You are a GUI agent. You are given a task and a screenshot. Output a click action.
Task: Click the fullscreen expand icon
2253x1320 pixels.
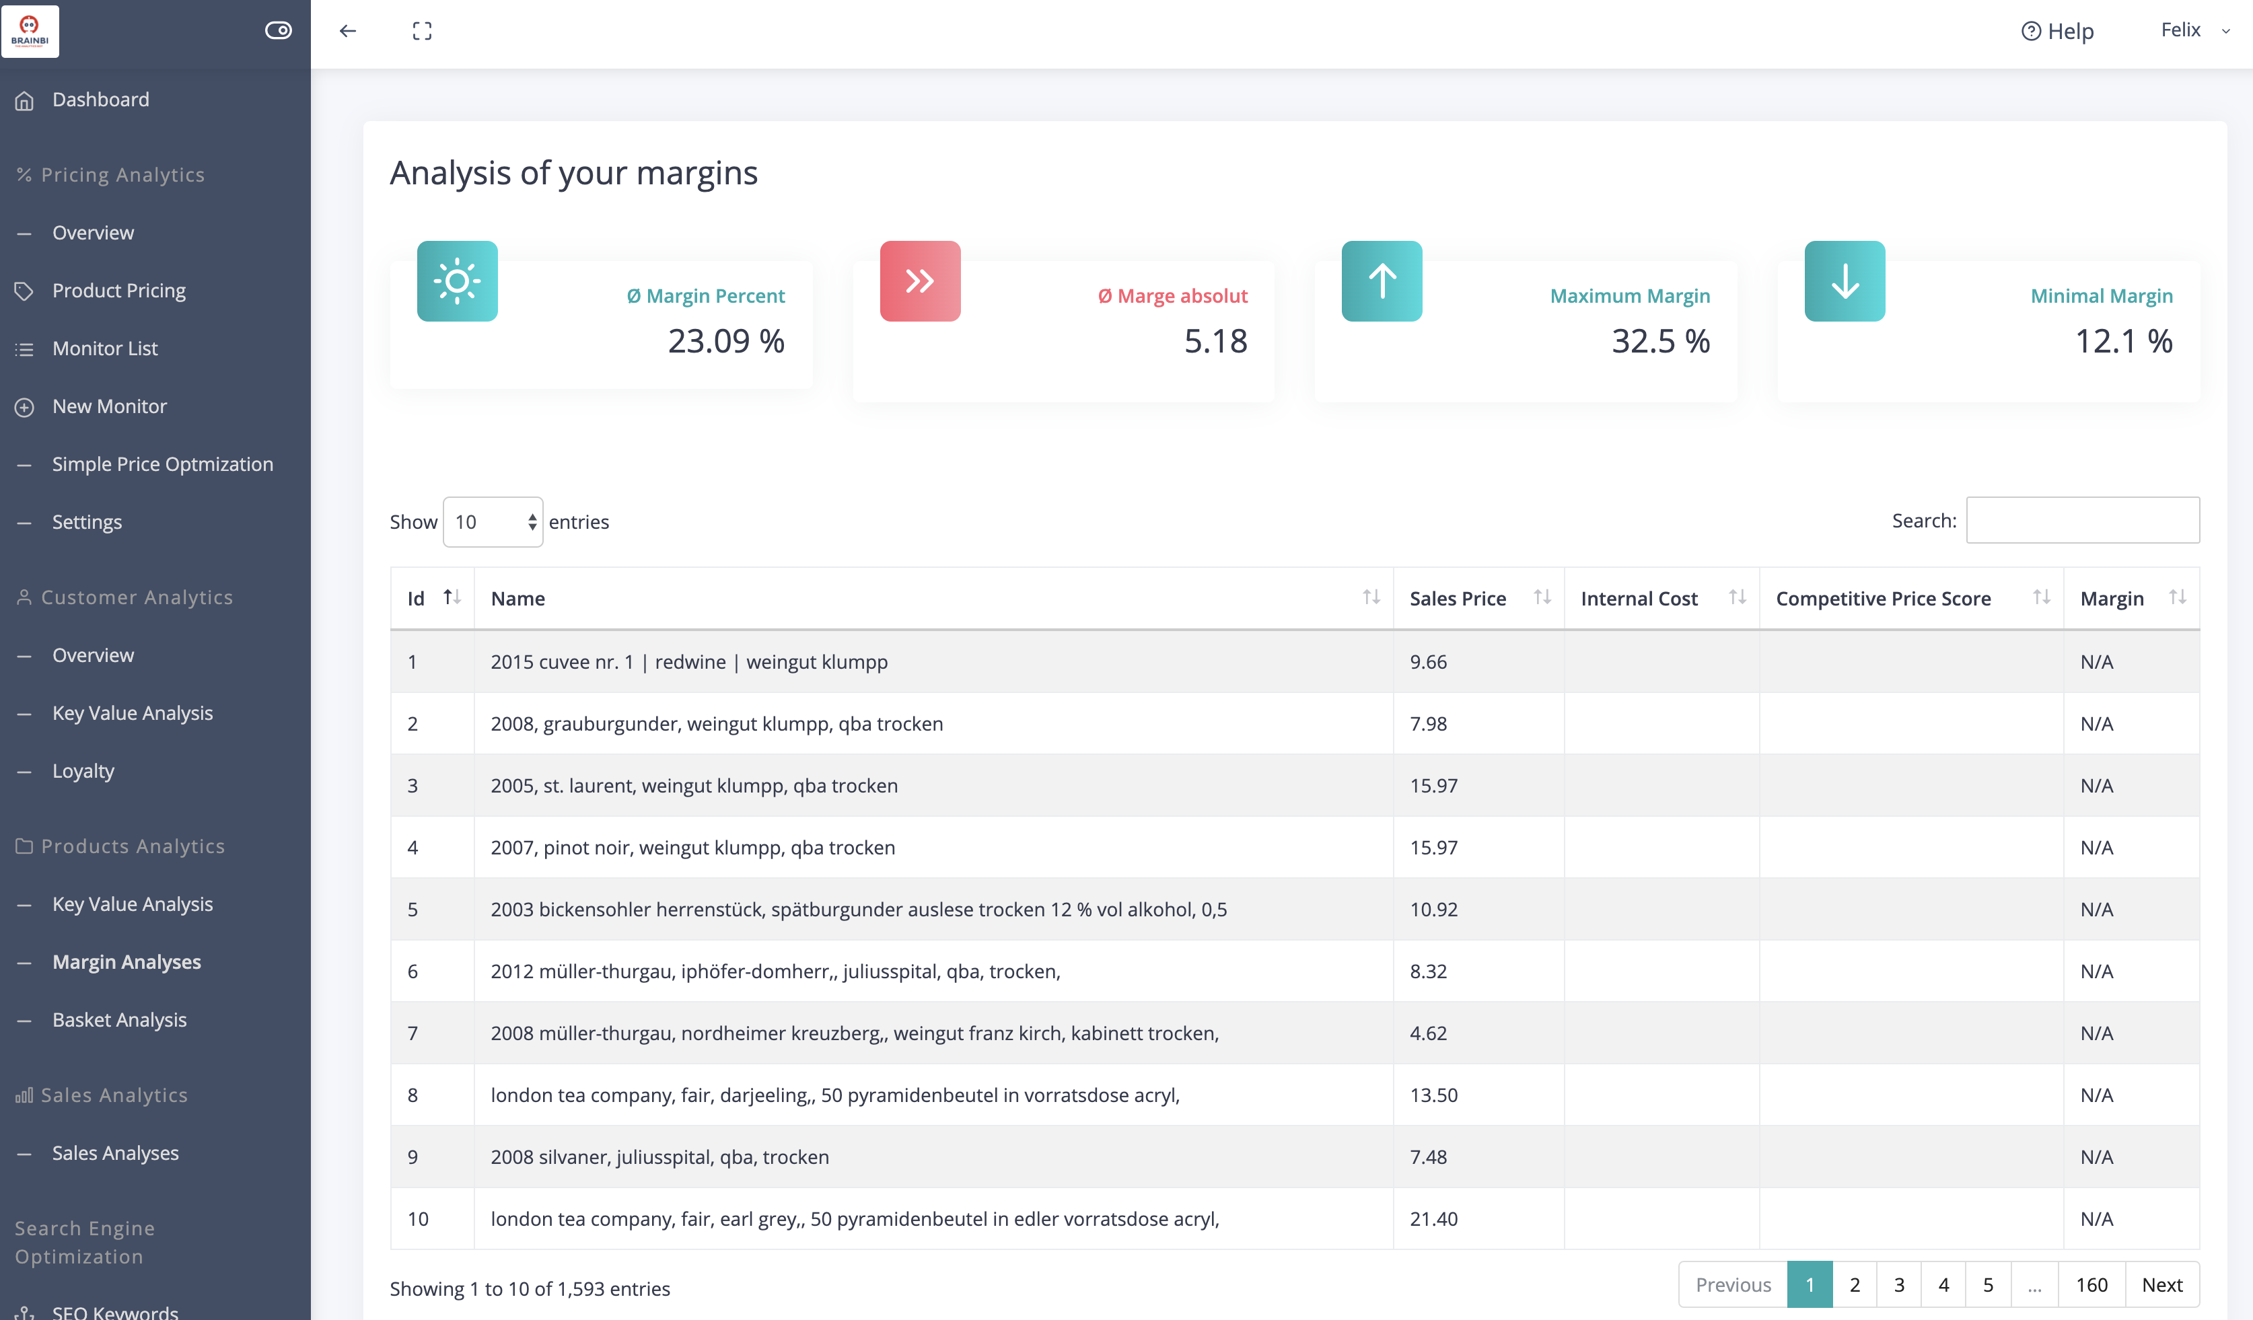422,31
